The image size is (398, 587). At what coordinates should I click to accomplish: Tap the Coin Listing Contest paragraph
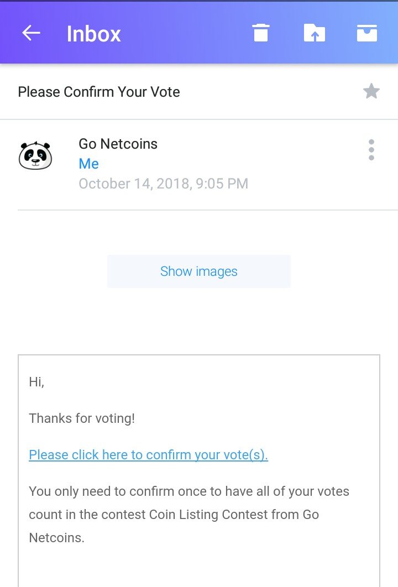(189, 514)
